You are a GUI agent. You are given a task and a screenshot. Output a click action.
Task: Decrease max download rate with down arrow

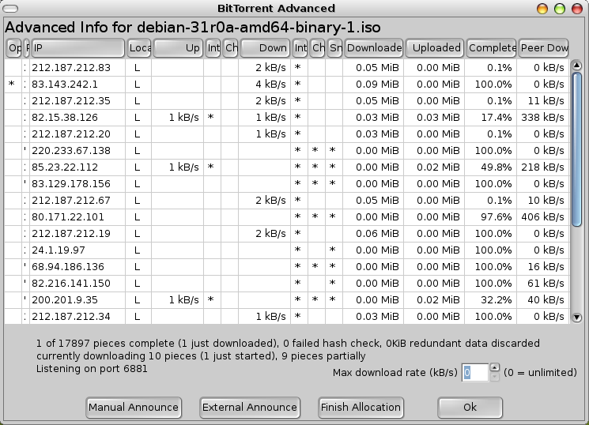[495, 377]
